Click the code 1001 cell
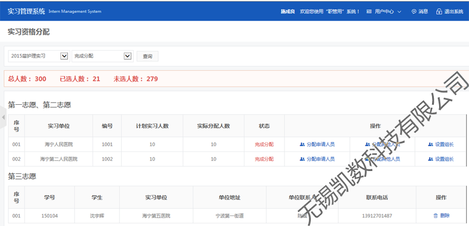 tap(107, 145)
